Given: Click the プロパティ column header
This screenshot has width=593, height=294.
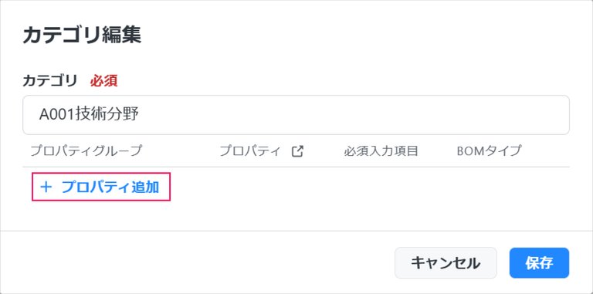Looking at the screenshot, I should [250, 151].
